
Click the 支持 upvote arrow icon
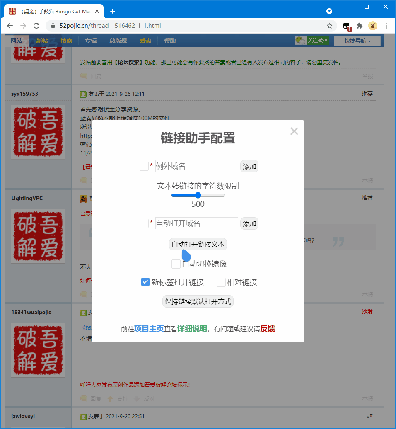[110, 398]
